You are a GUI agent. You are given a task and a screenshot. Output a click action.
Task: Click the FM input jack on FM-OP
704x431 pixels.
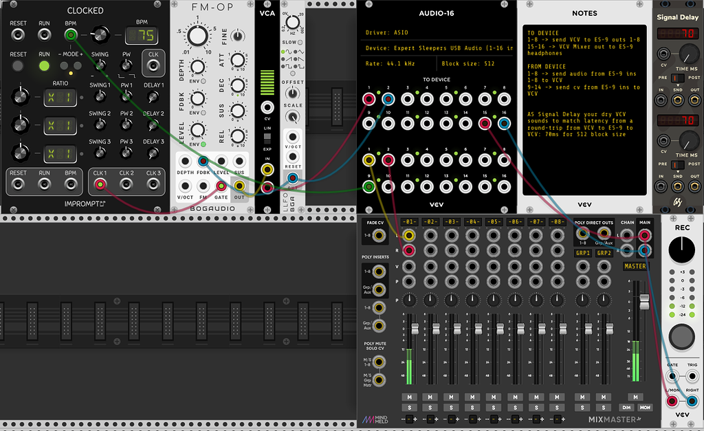pyautogui.click(x=203, y=186)
